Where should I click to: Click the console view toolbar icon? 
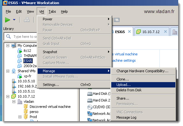tap(117, 20)
